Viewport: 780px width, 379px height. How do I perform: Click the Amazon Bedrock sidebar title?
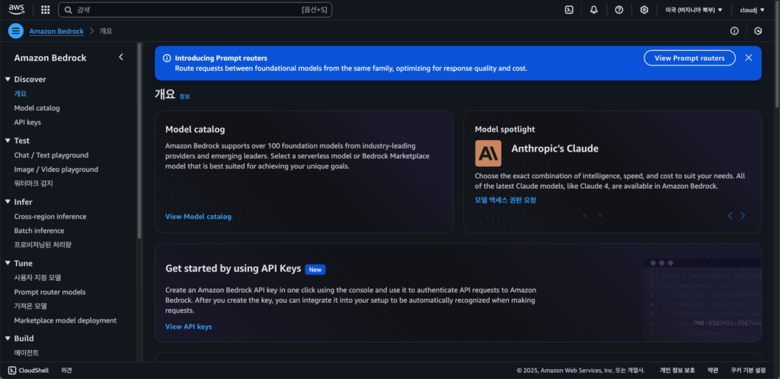tap(50, 58)
